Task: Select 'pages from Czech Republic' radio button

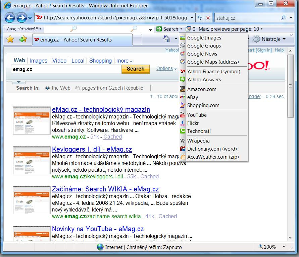Action: tap(78, 88)
